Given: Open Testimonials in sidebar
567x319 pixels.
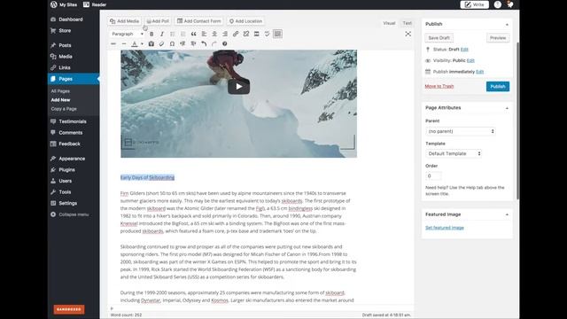Looking at the screenshot, I should [73, 122].
